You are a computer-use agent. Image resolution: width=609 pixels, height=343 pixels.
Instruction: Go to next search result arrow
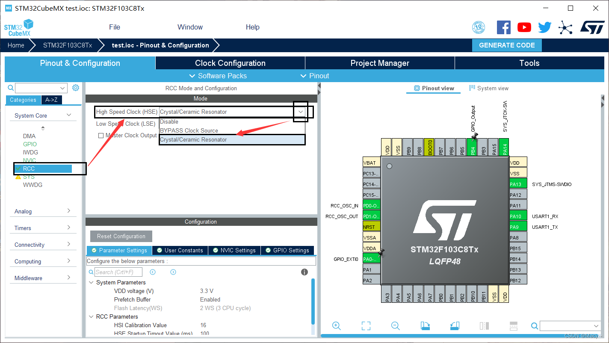pyautogui.click(x=173, y=272)
